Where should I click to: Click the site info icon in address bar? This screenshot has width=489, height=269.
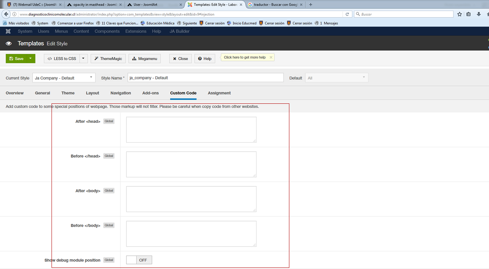pos(15,14)
